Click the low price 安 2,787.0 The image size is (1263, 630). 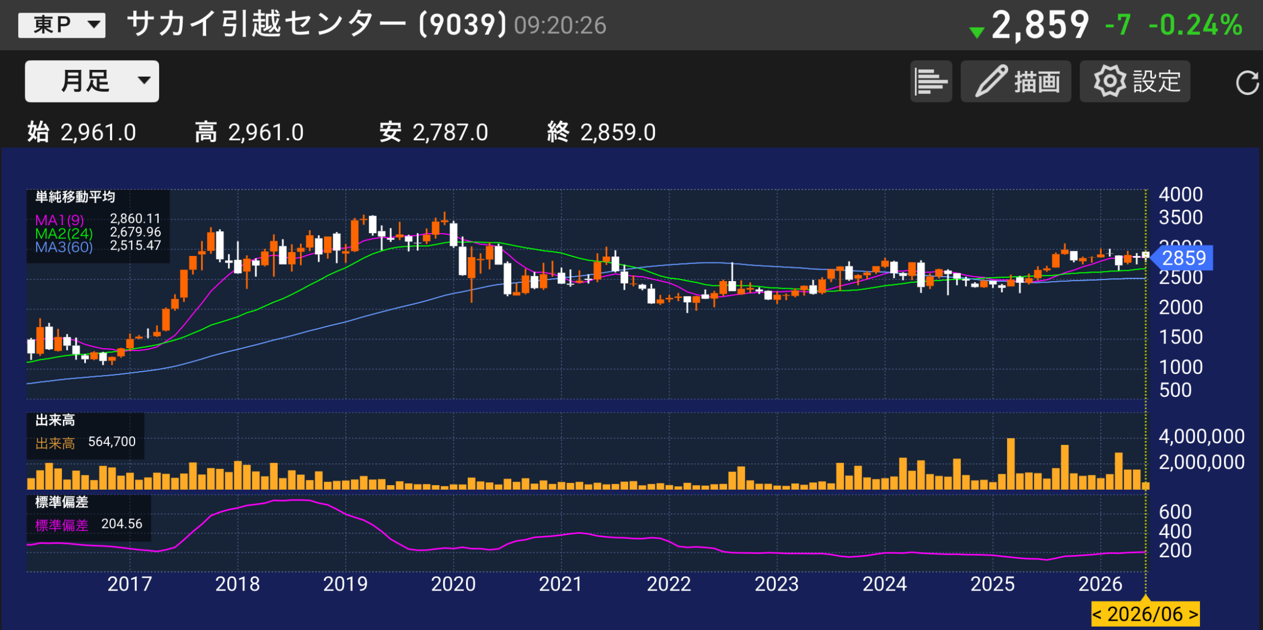click(x=433, y=132)
